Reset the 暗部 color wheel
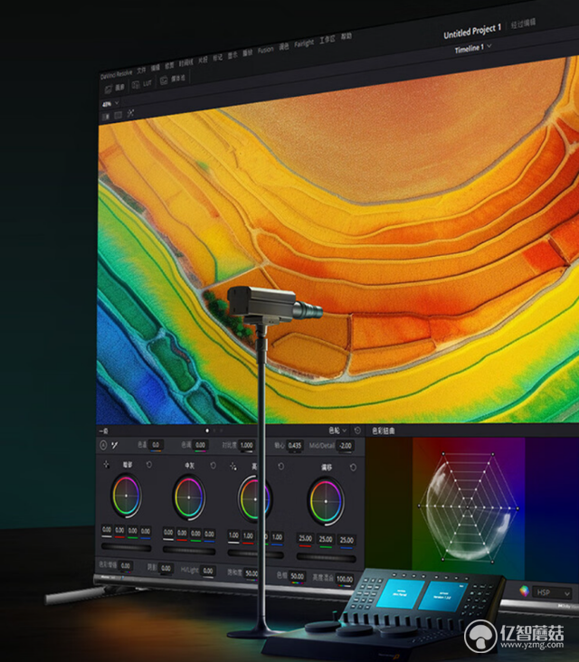Screen dimensions: 579x662 pos(149,465)
